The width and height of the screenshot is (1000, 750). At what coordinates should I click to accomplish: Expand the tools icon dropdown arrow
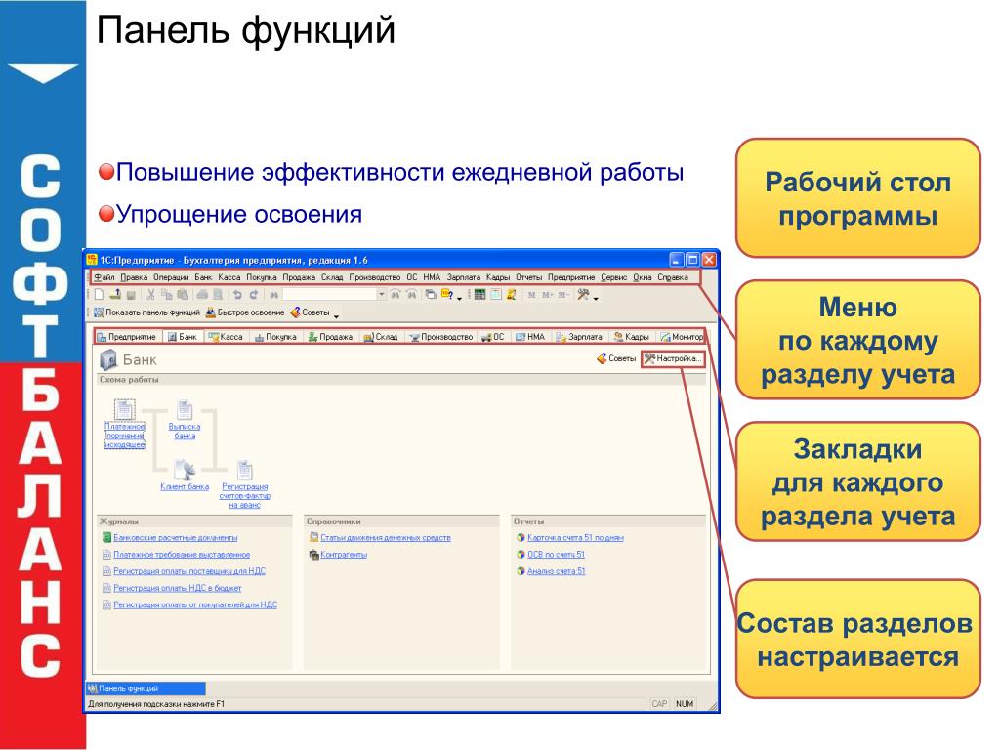(x=596, y=298)
